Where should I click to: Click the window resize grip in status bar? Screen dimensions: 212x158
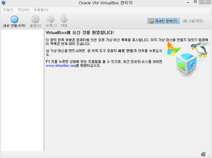click(209, 155)
